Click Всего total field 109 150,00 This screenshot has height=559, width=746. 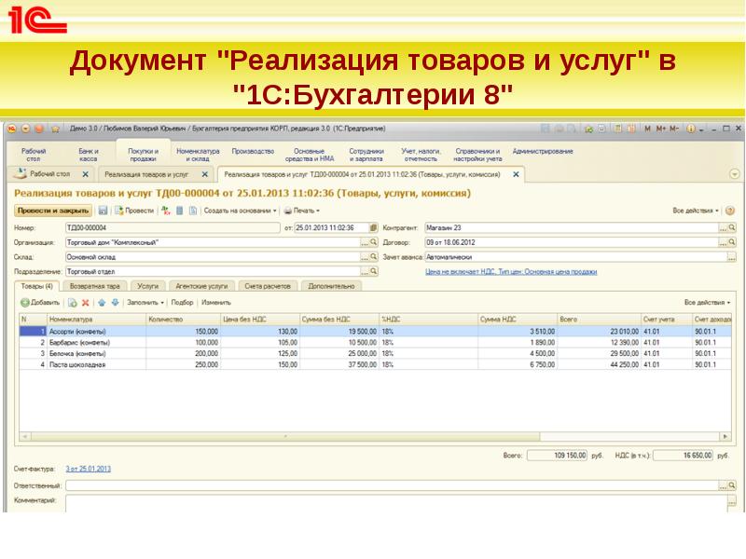coord(557,456)
